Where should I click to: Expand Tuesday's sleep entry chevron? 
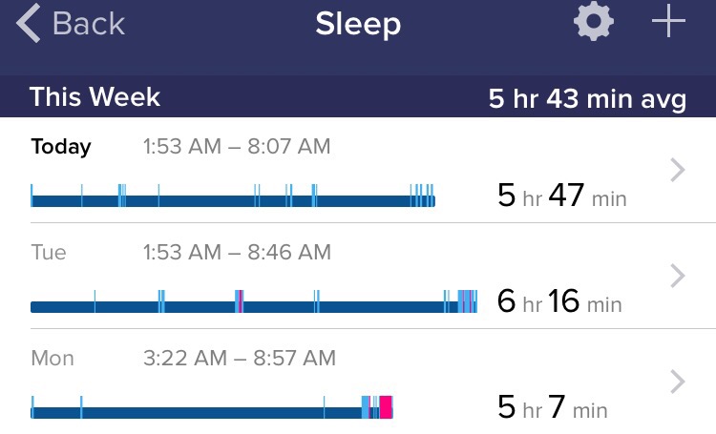(678, 276)
